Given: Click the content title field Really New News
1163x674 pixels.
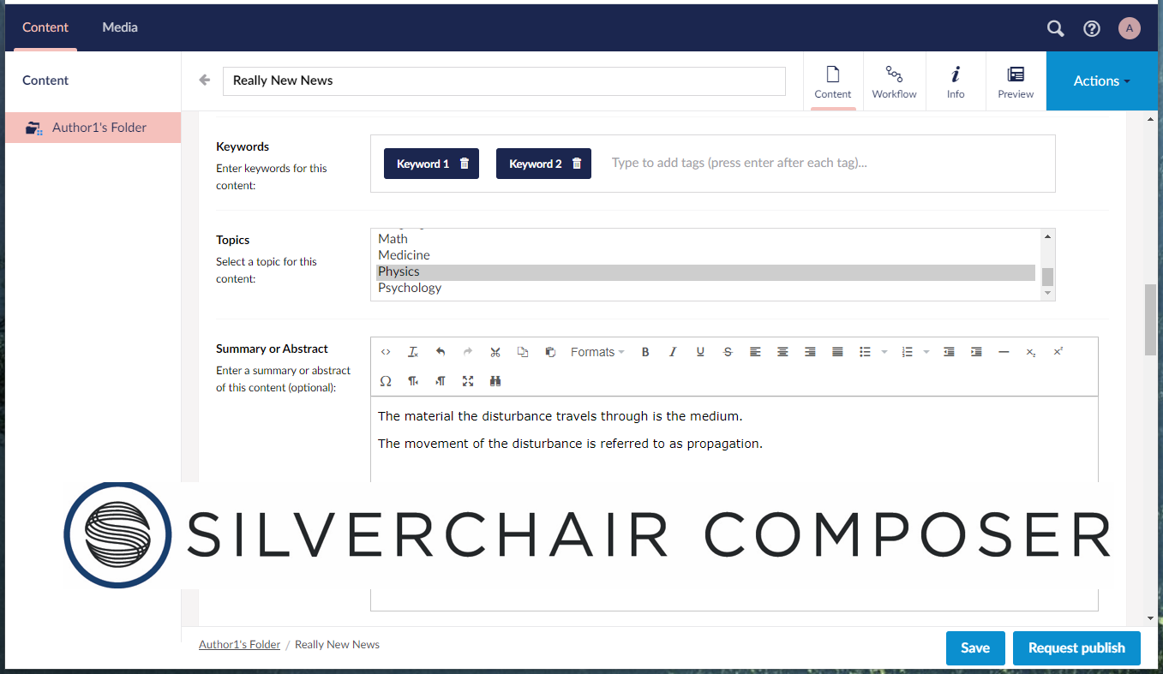Looking at the screenshot, I should 504,81.
